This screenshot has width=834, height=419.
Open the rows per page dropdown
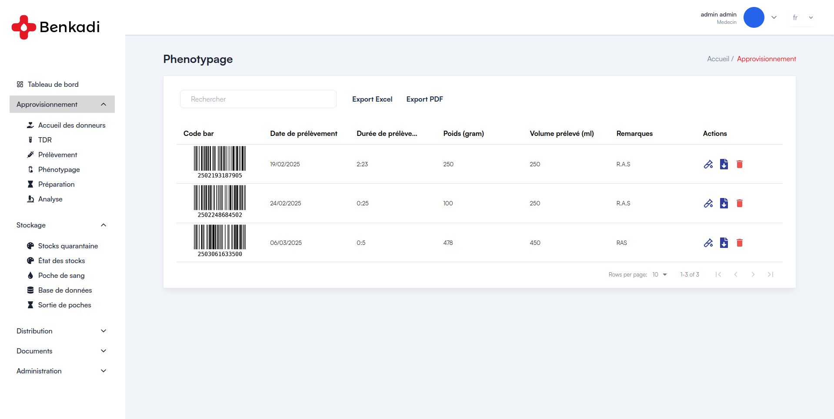660,274
